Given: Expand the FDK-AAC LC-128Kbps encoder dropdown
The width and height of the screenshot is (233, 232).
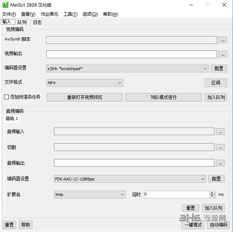Looking at the screenshot, I should [x=130, y=179].
